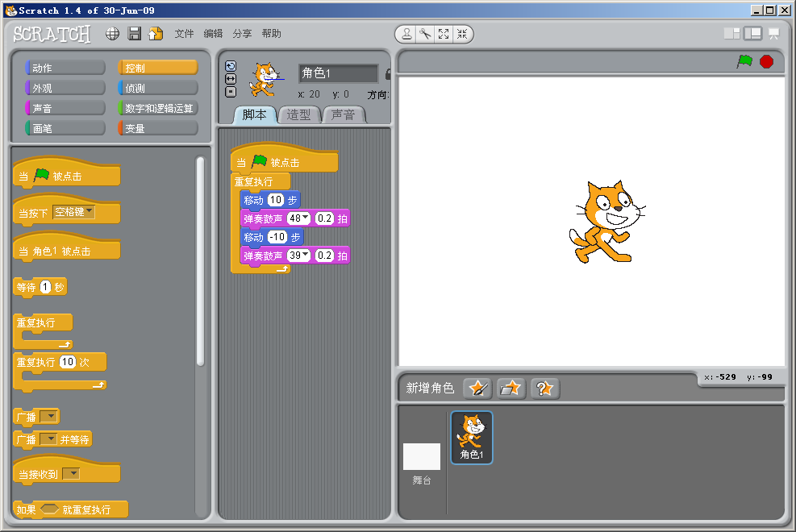Switch to the 造型 tab
Image resolution: width=796 pixels, height=532 pixels.
click(299, 115)
